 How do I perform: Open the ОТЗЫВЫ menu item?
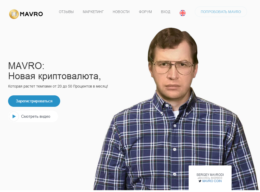click(66, 12)
